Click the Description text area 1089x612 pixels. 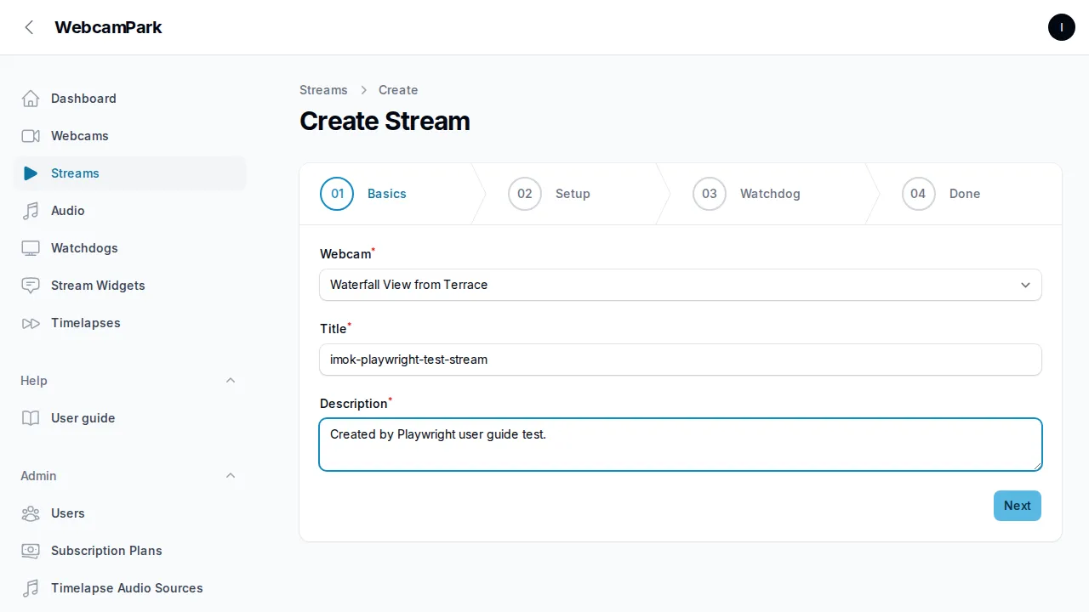click(x=681, y=445)
